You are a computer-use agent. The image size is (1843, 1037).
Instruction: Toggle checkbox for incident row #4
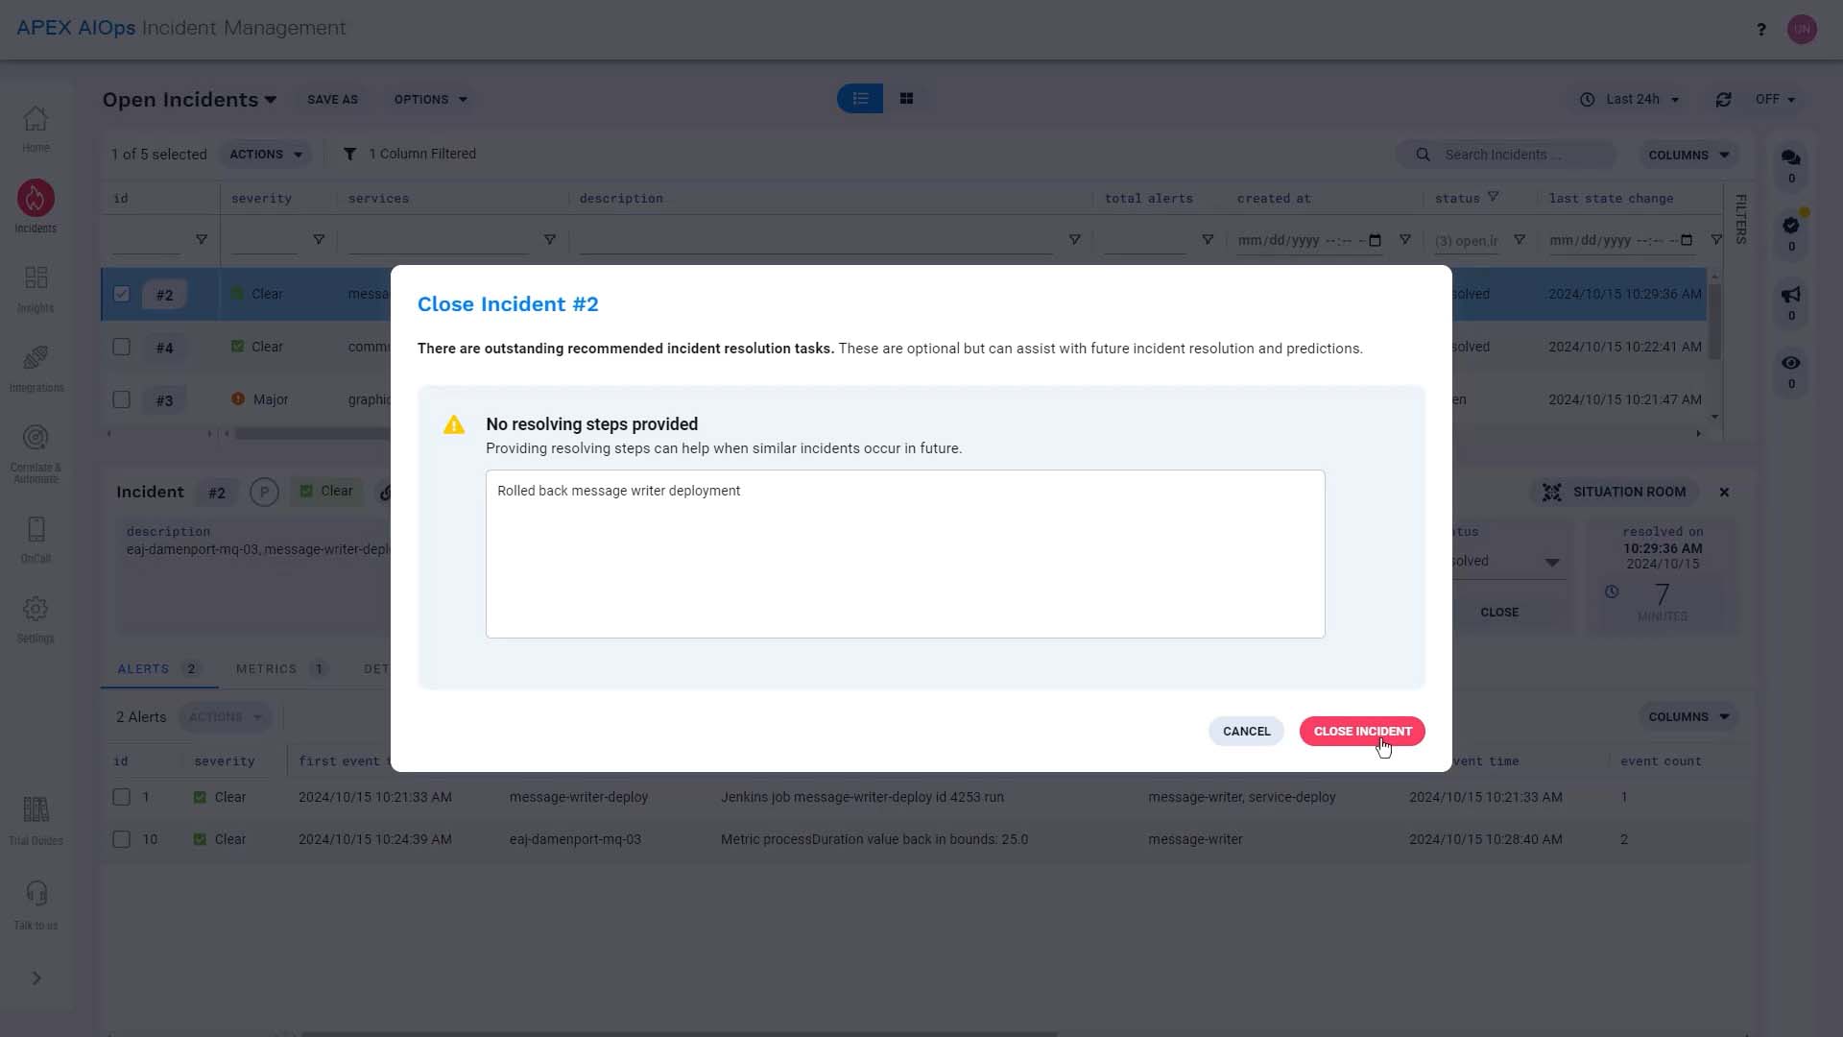click(122, 346)
